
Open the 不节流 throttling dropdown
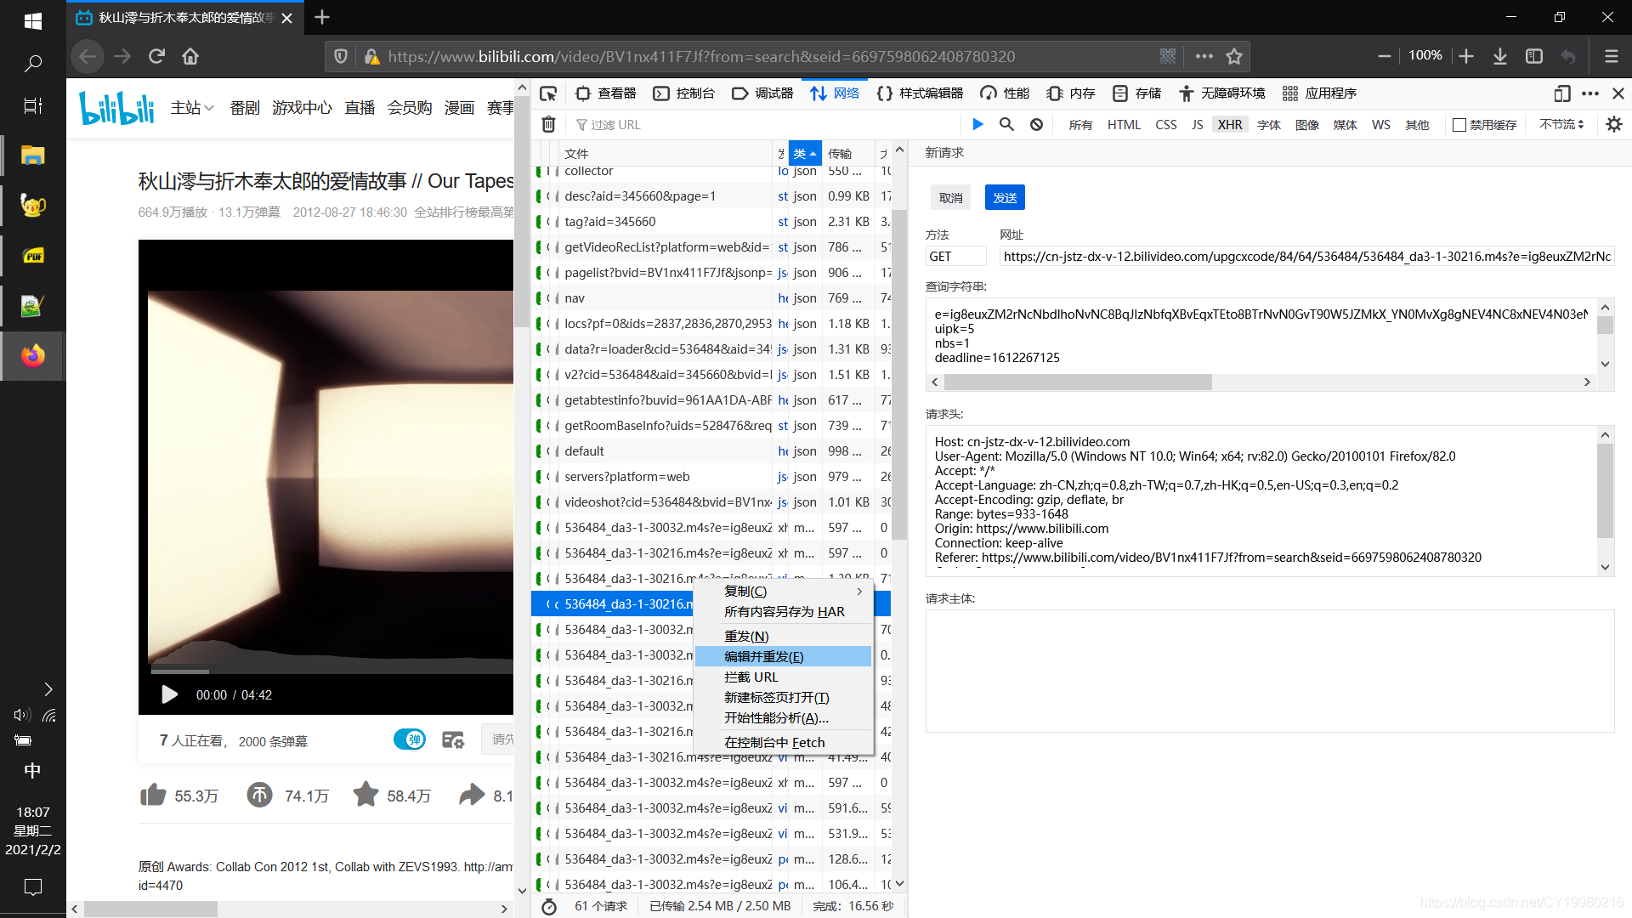click(x=1561, y=125)
